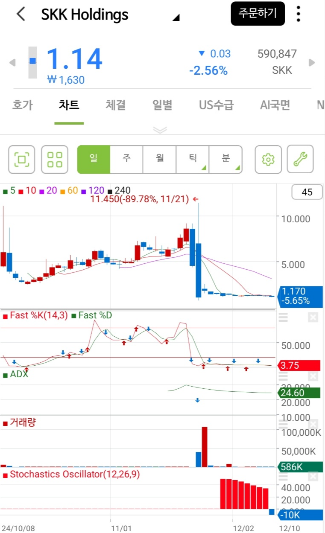Tap the 거래량 volume label

tap(19, 423)
